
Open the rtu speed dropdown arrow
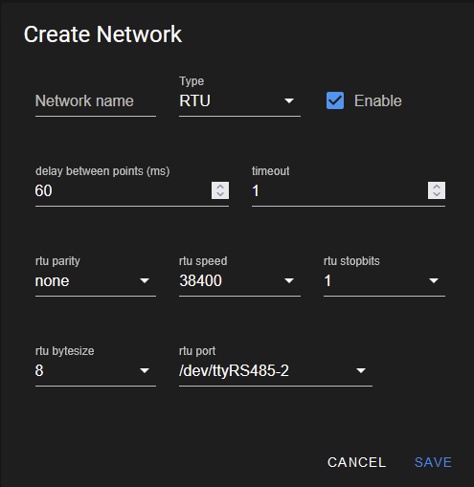point(289,281)
